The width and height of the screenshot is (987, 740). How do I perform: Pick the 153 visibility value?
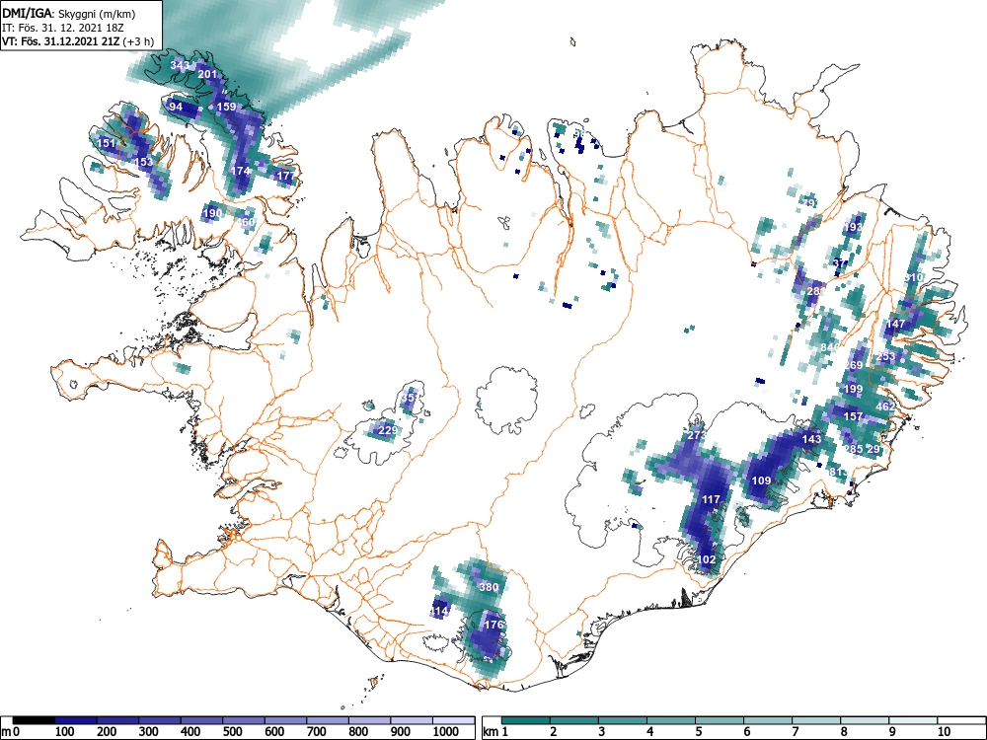pos(143,163)
